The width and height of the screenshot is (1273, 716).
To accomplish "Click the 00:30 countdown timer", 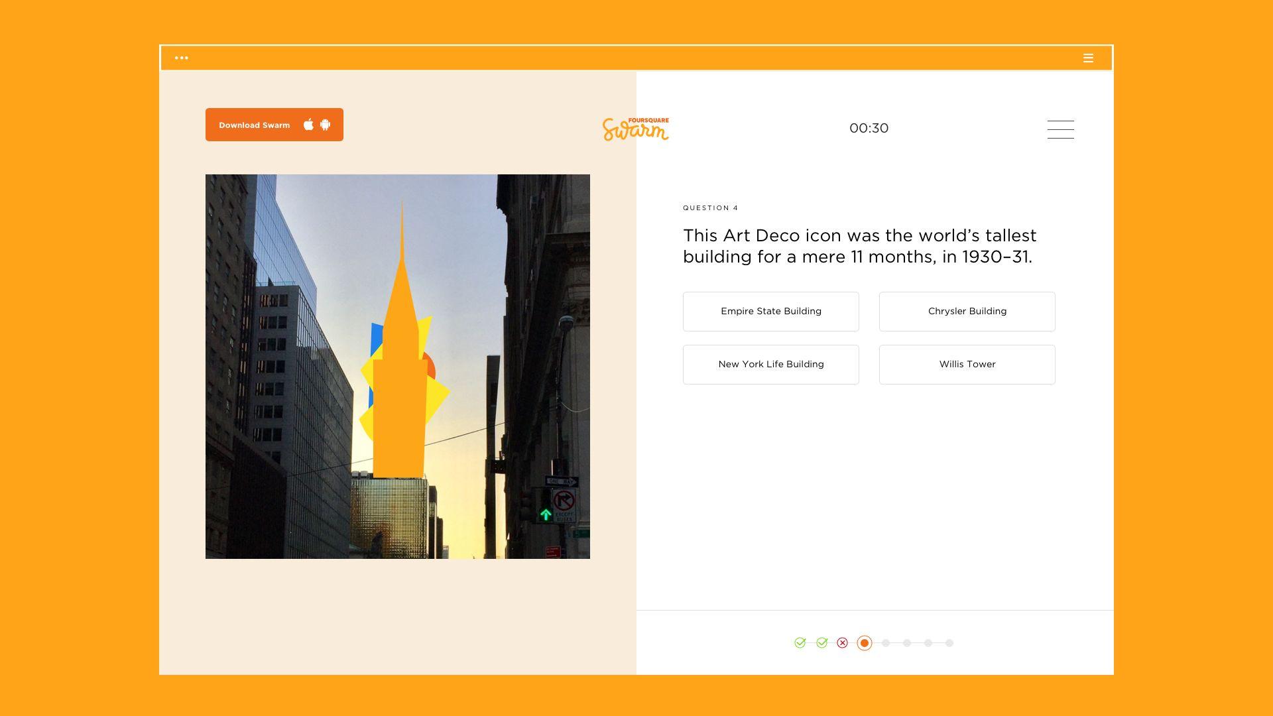I will pyautogui.click(x=869, y=129).
